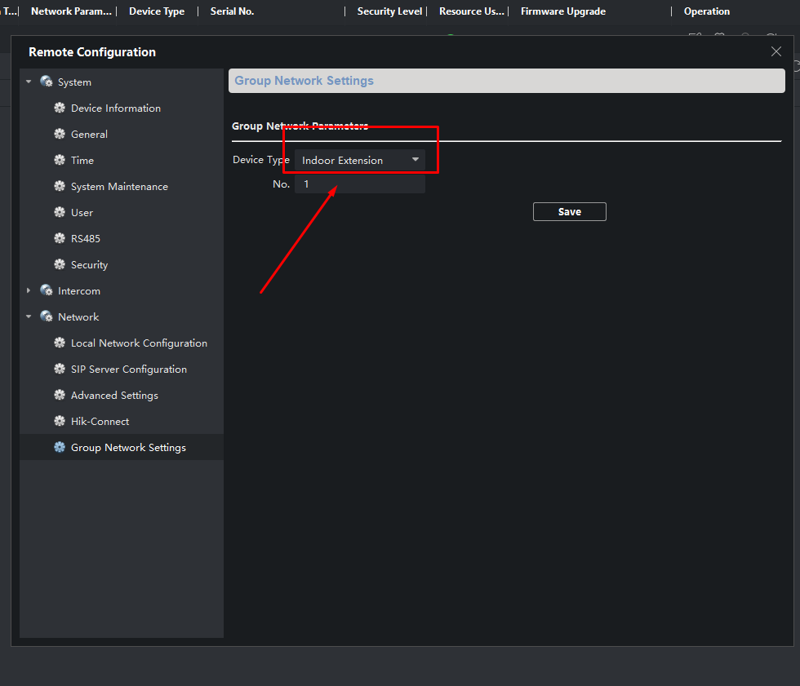800x686 pixels.
Task: Click the Advanced Settings gear icon
Action: 60,395
